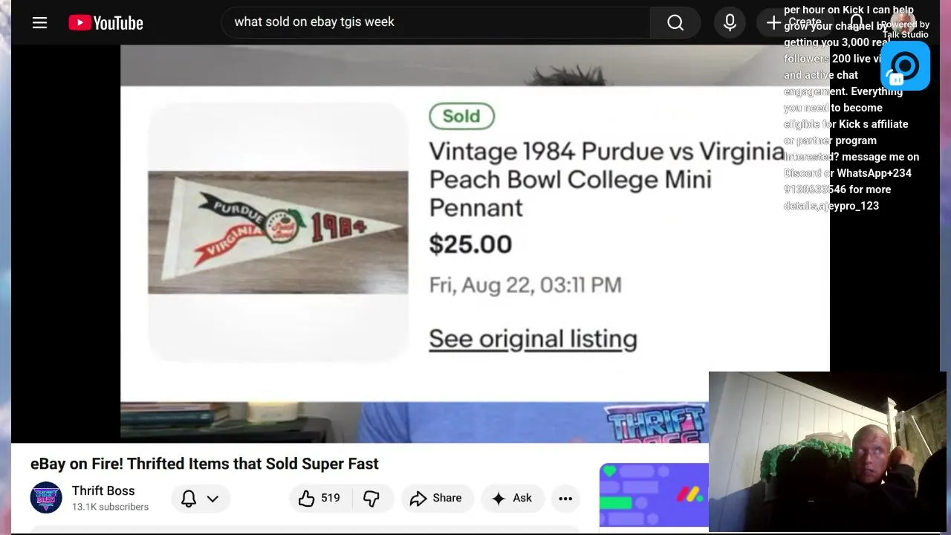The width and height of the screenshot is (951, 535).
Task: Click the Share button
Action: (436, 499)
